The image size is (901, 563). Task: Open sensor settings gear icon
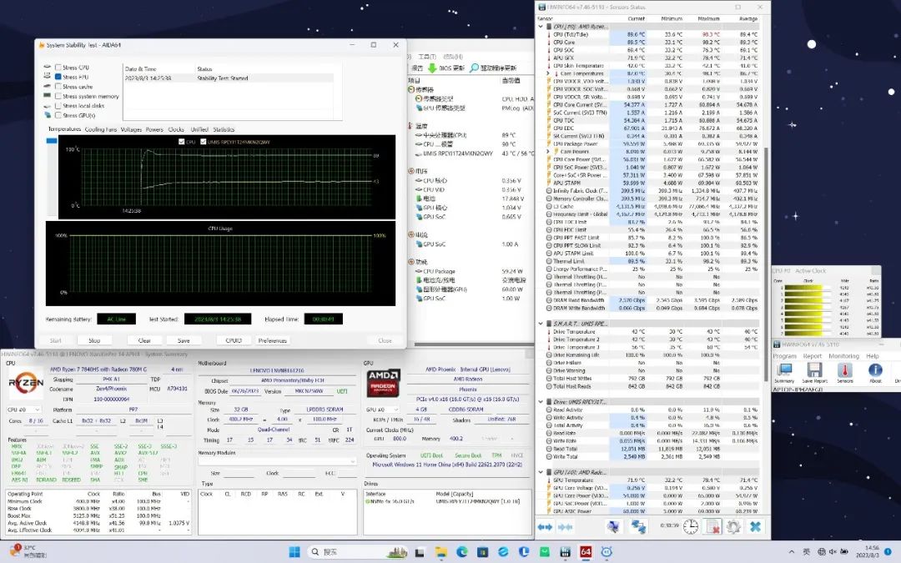[733, 526]
